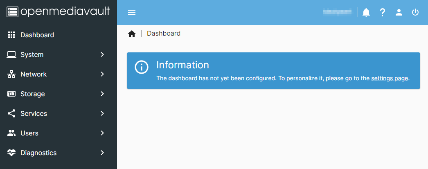This screenshot has width=428, height=169.
Task: Expand the Network menu chevron
Action: click(102, 74)
